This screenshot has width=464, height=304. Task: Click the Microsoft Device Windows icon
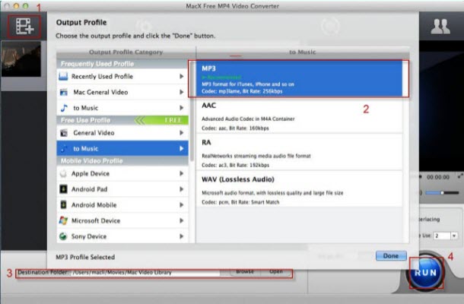coord(63,220)
